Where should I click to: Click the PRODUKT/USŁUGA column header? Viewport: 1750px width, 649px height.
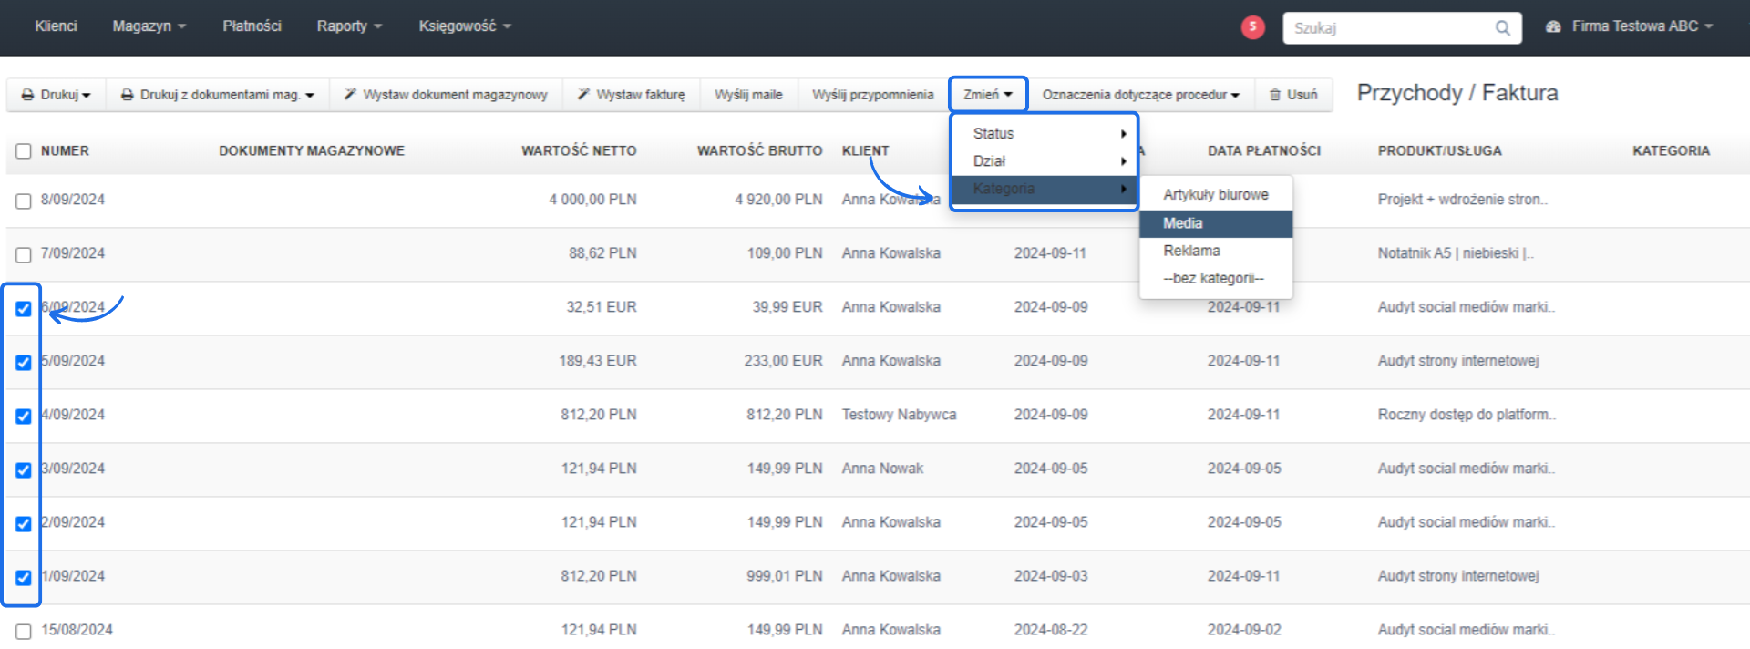click(1439, 151)
